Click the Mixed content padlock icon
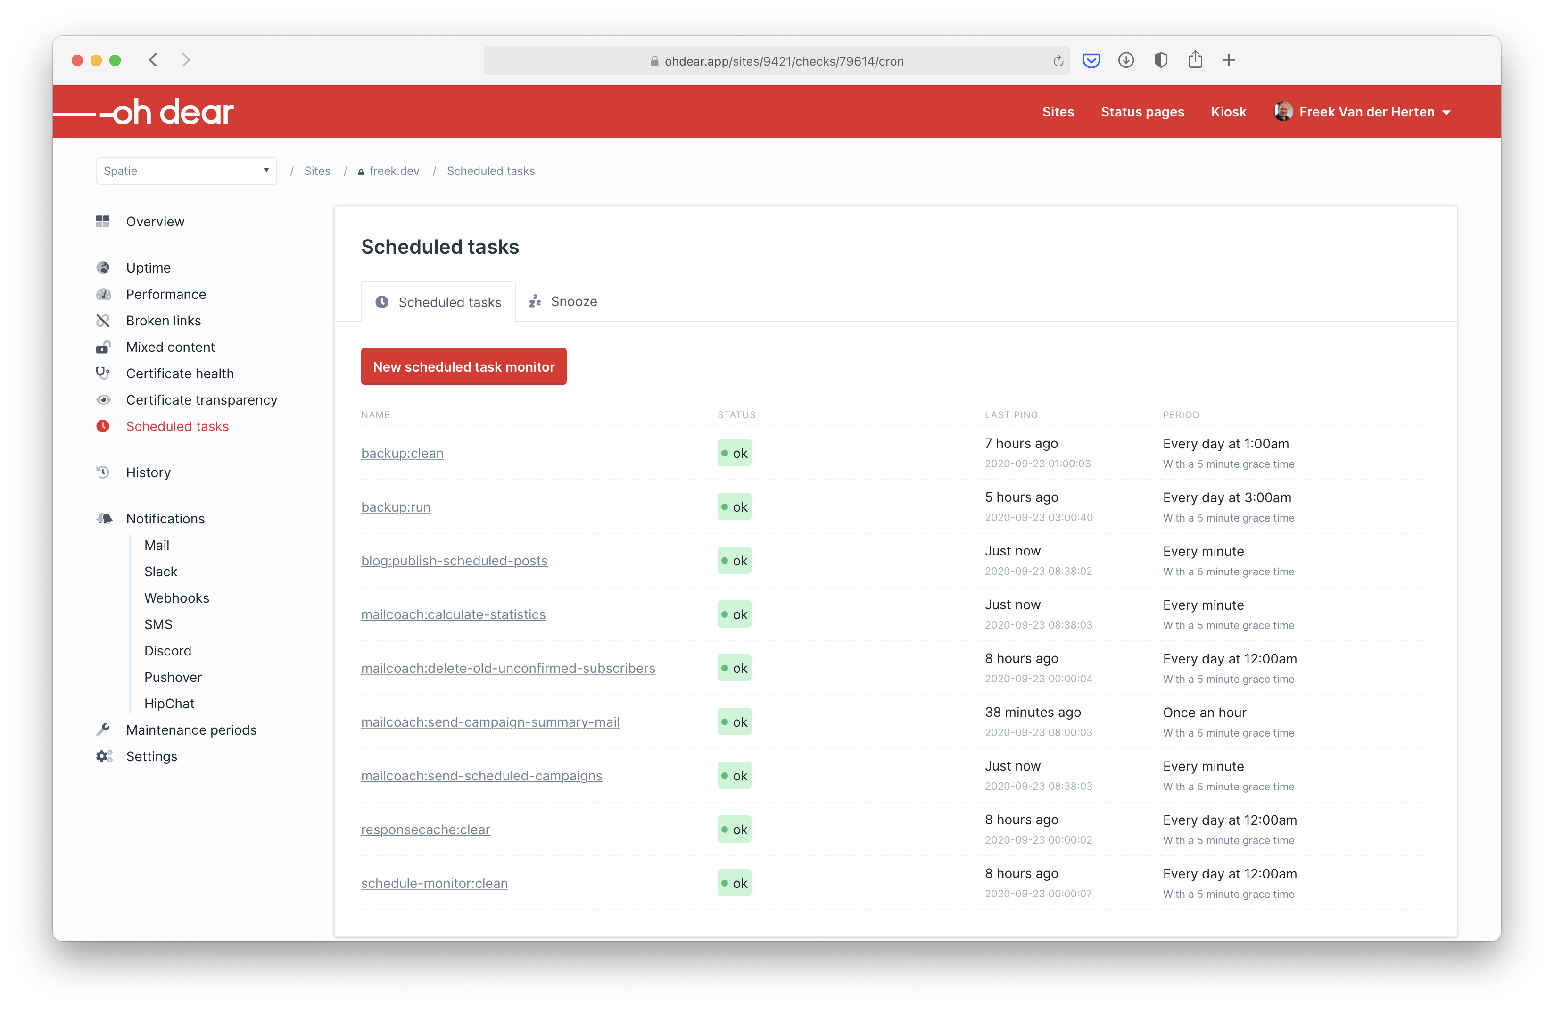 [x=103, y=347]
